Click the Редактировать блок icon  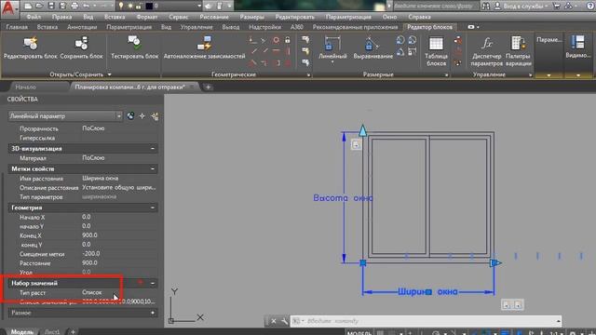coord(30,44)
